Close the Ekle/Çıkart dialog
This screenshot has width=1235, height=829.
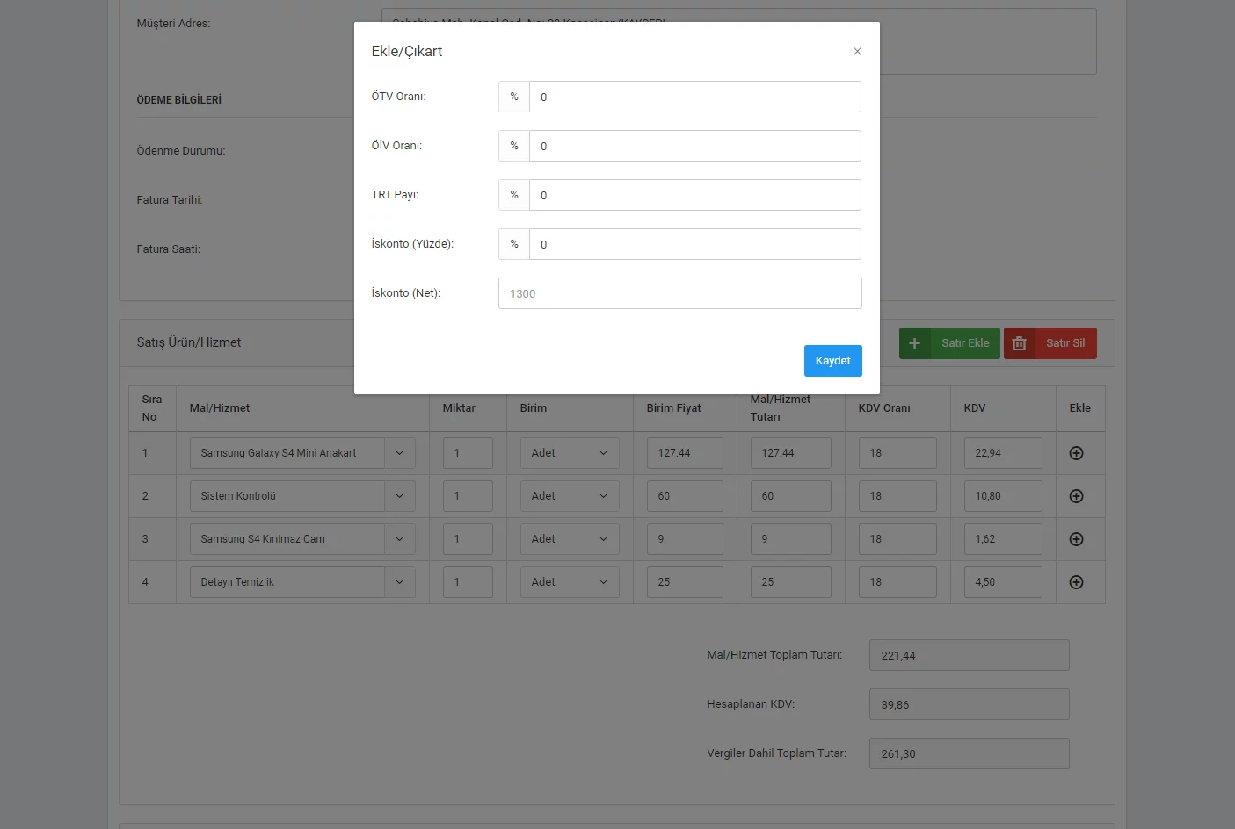tap(857, 52)
